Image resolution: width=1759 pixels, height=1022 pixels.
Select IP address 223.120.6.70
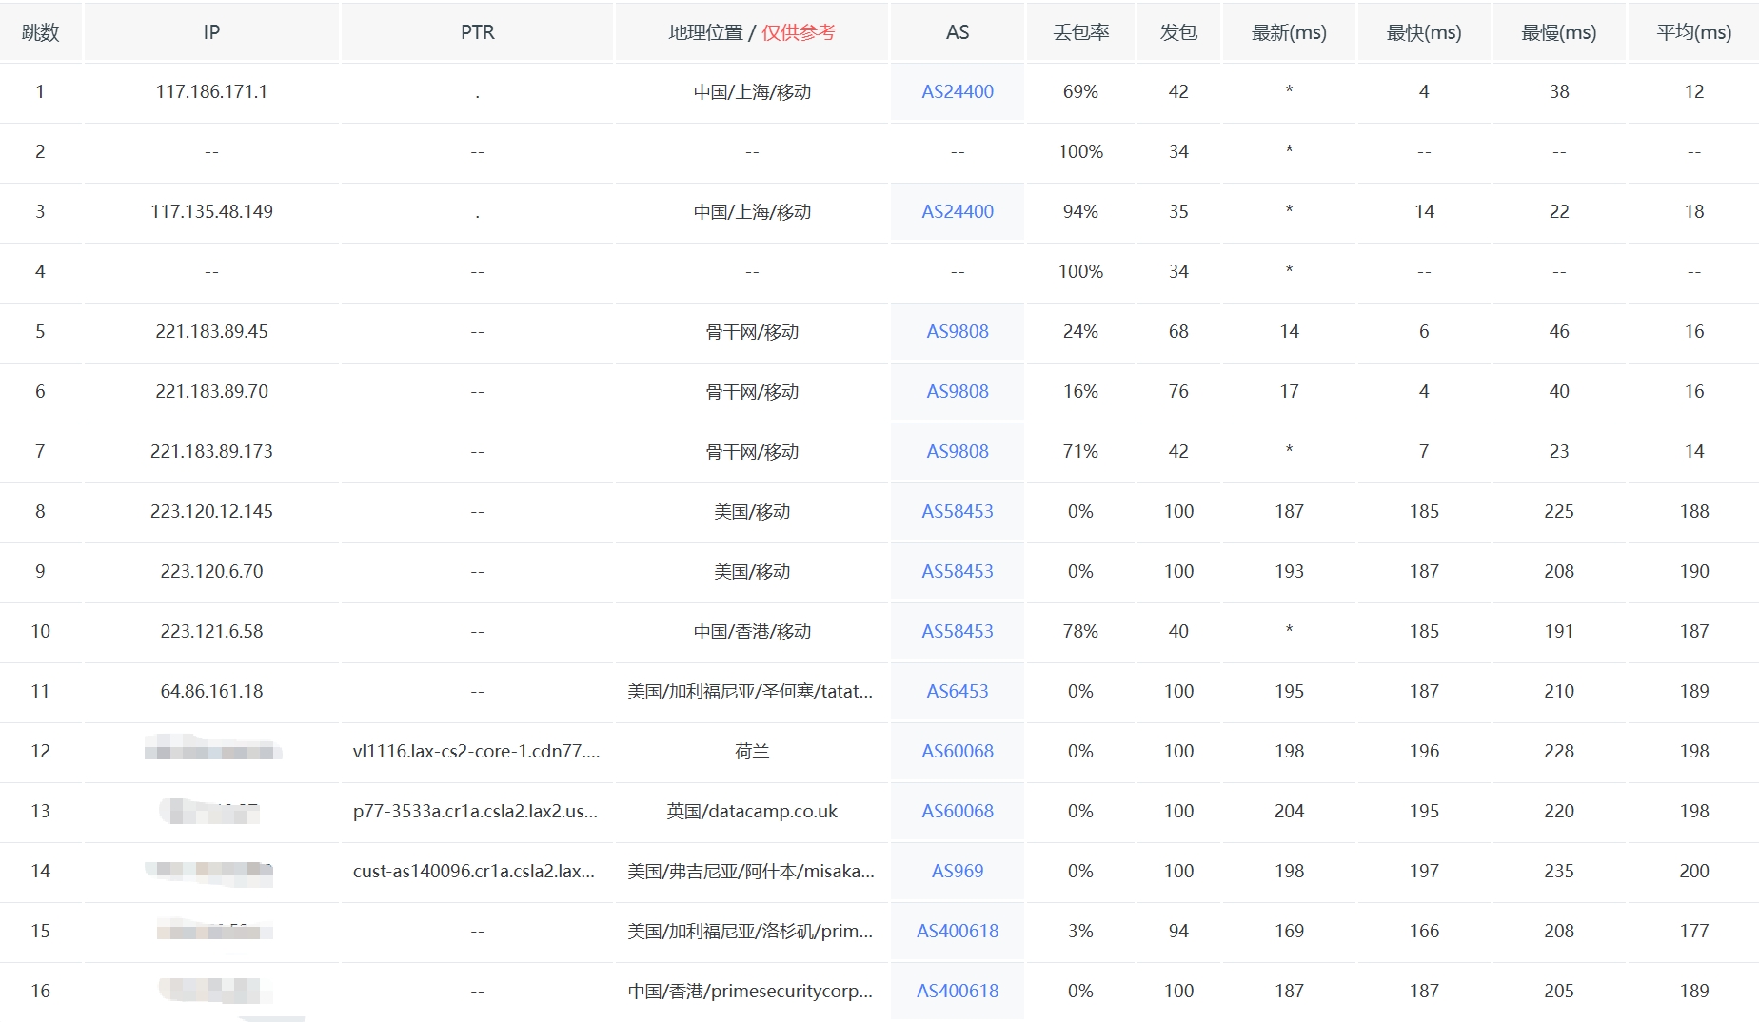coord(211,571)
